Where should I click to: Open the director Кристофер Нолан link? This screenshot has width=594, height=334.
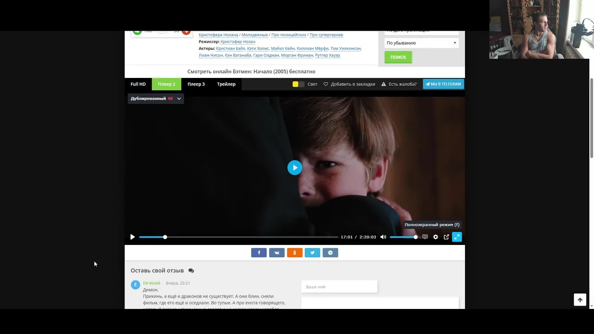(x=238, y=42)
